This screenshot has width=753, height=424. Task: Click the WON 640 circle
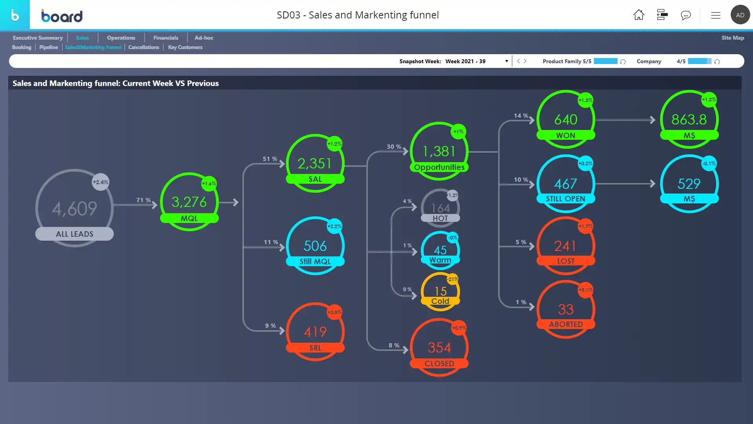point(566,119)
